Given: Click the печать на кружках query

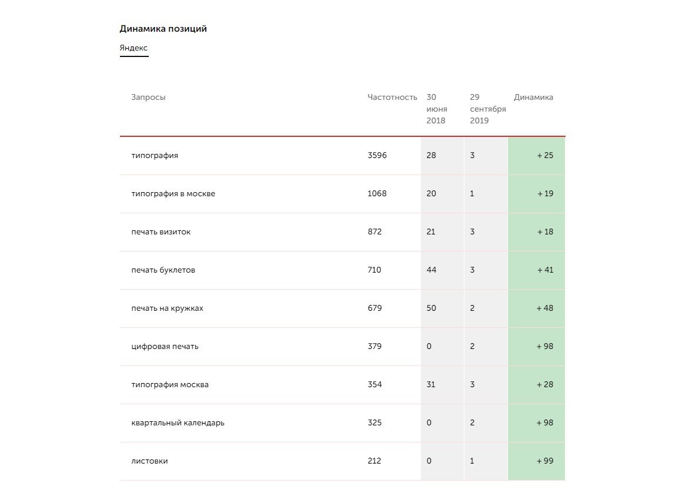Looking at the screenshot, I should [167, 308].
